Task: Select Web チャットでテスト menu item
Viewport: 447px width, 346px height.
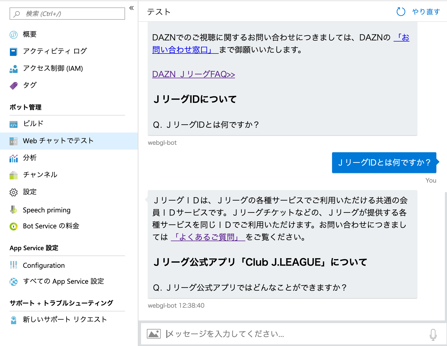Action: (58, 141)
